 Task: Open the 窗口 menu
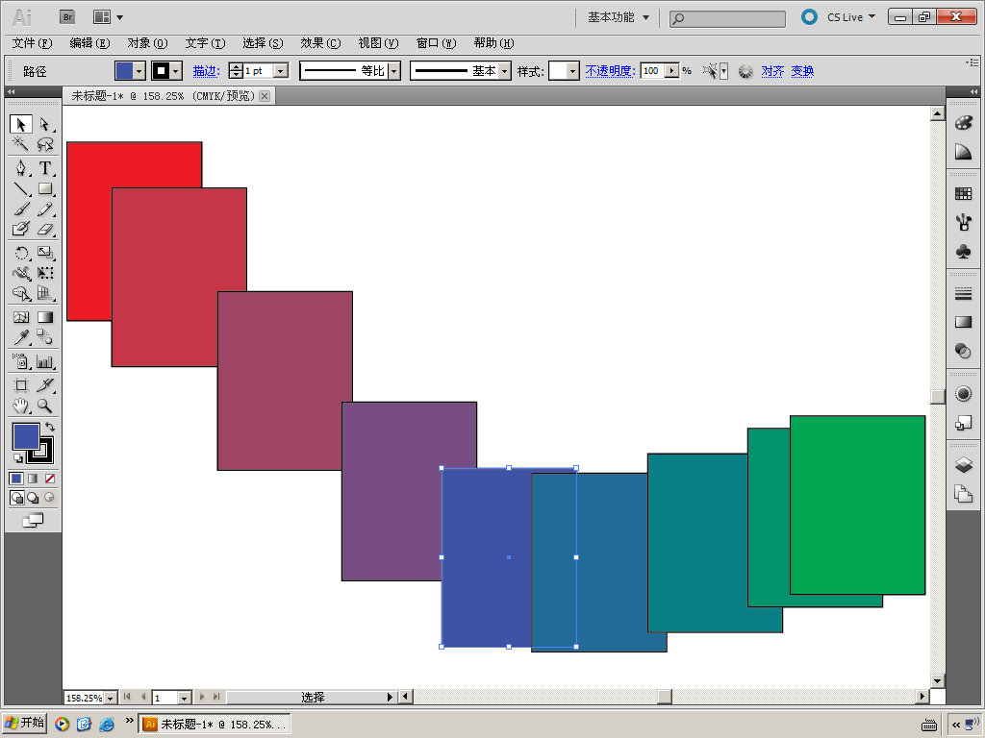436,42
